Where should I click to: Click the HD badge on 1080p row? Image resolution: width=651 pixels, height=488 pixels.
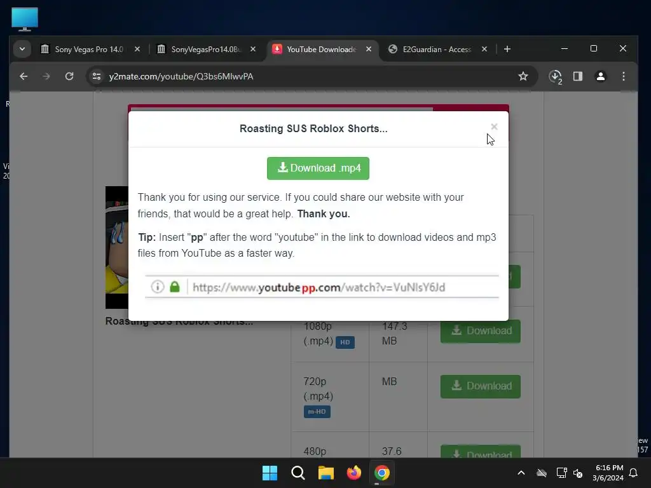(x=345, y=342)
